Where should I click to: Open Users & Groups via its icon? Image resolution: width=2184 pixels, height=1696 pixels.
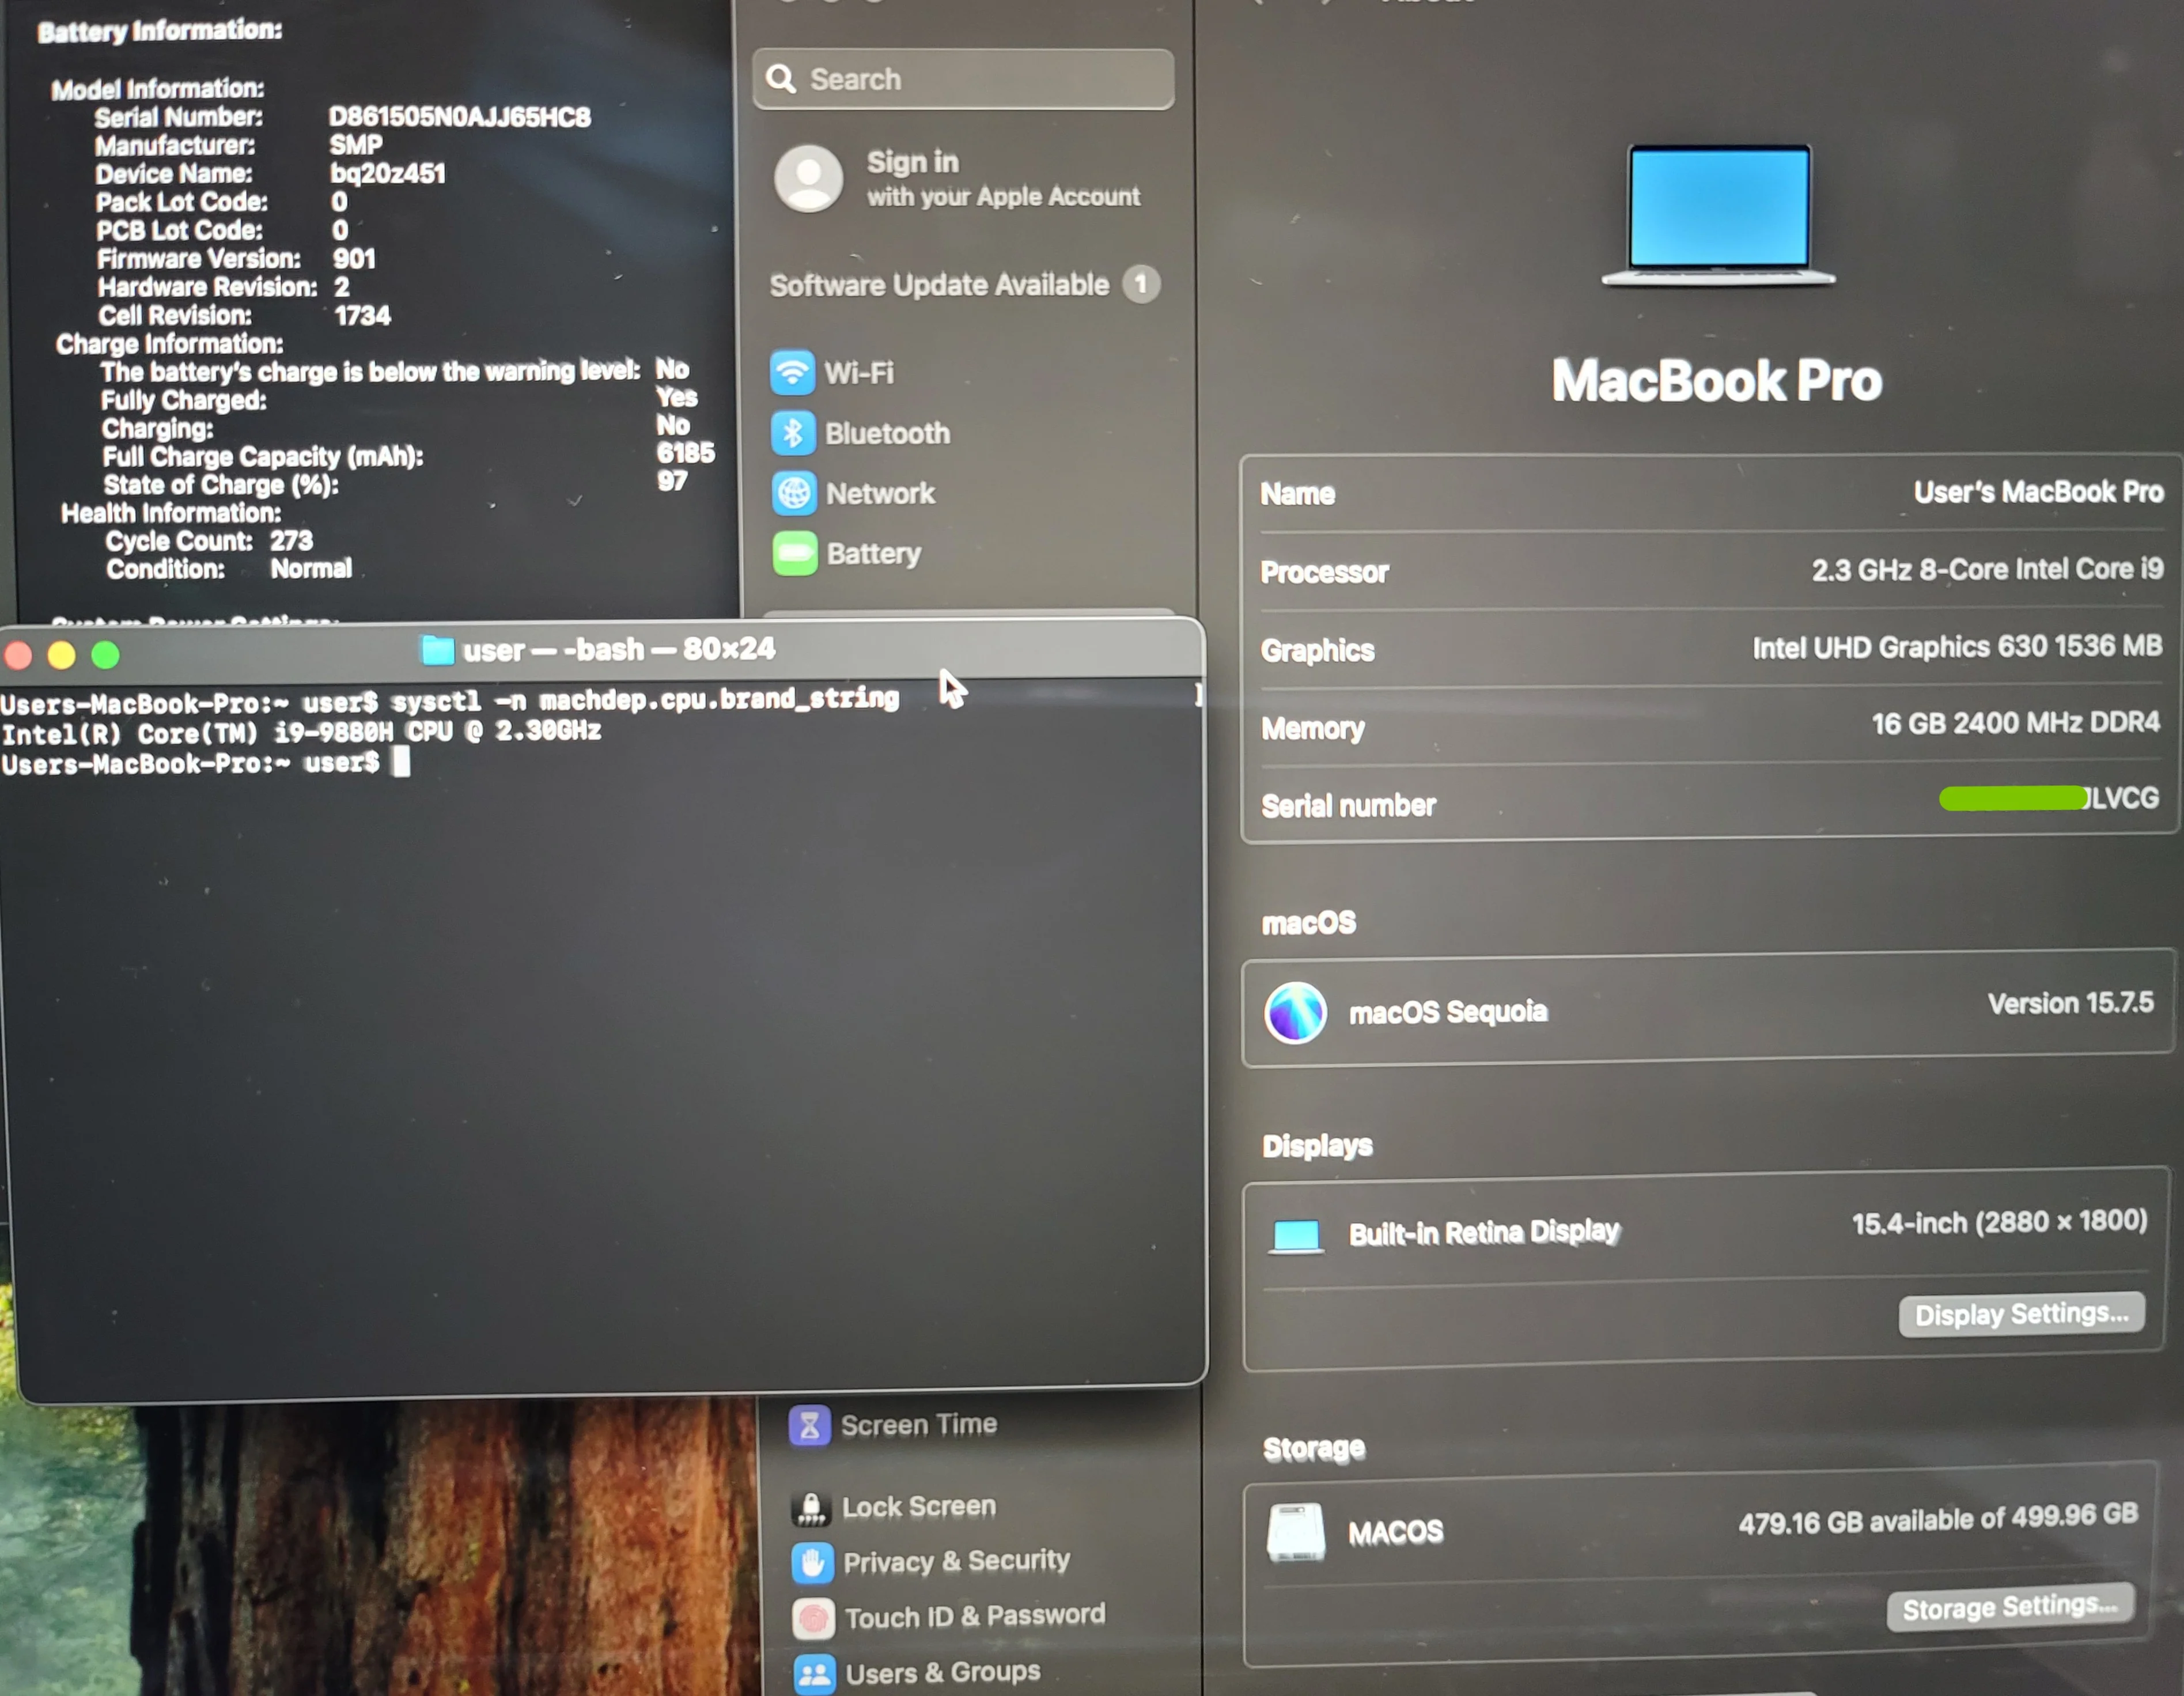click(814, 1673)
